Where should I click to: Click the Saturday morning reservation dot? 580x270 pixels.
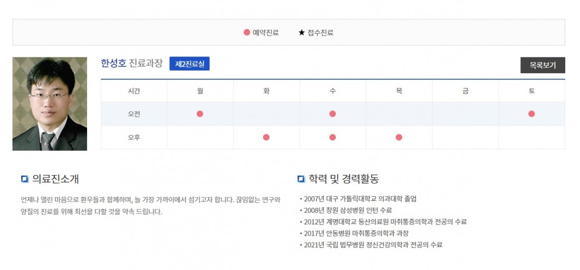click(531, 114)
